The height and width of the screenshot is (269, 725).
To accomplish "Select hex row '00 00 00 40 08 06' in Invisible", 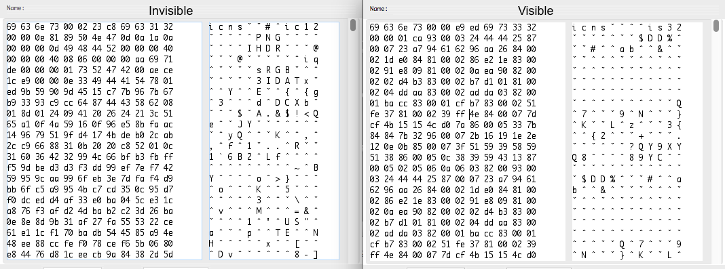I will click(90, 60).
